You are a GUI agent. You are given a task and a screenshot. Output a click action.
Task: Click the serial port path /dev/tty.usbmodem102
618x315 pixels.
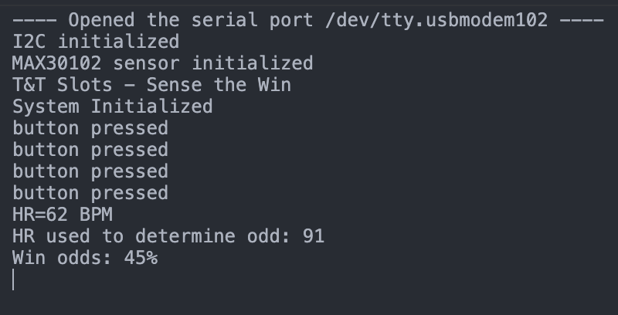pos(436,19)
